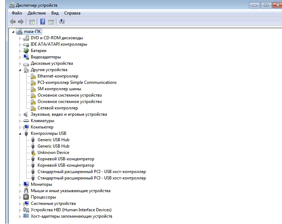This screenshot has width=282, height=224.
Task: Click warning icon beside Unknown Device
Action: tap(33, 153)
